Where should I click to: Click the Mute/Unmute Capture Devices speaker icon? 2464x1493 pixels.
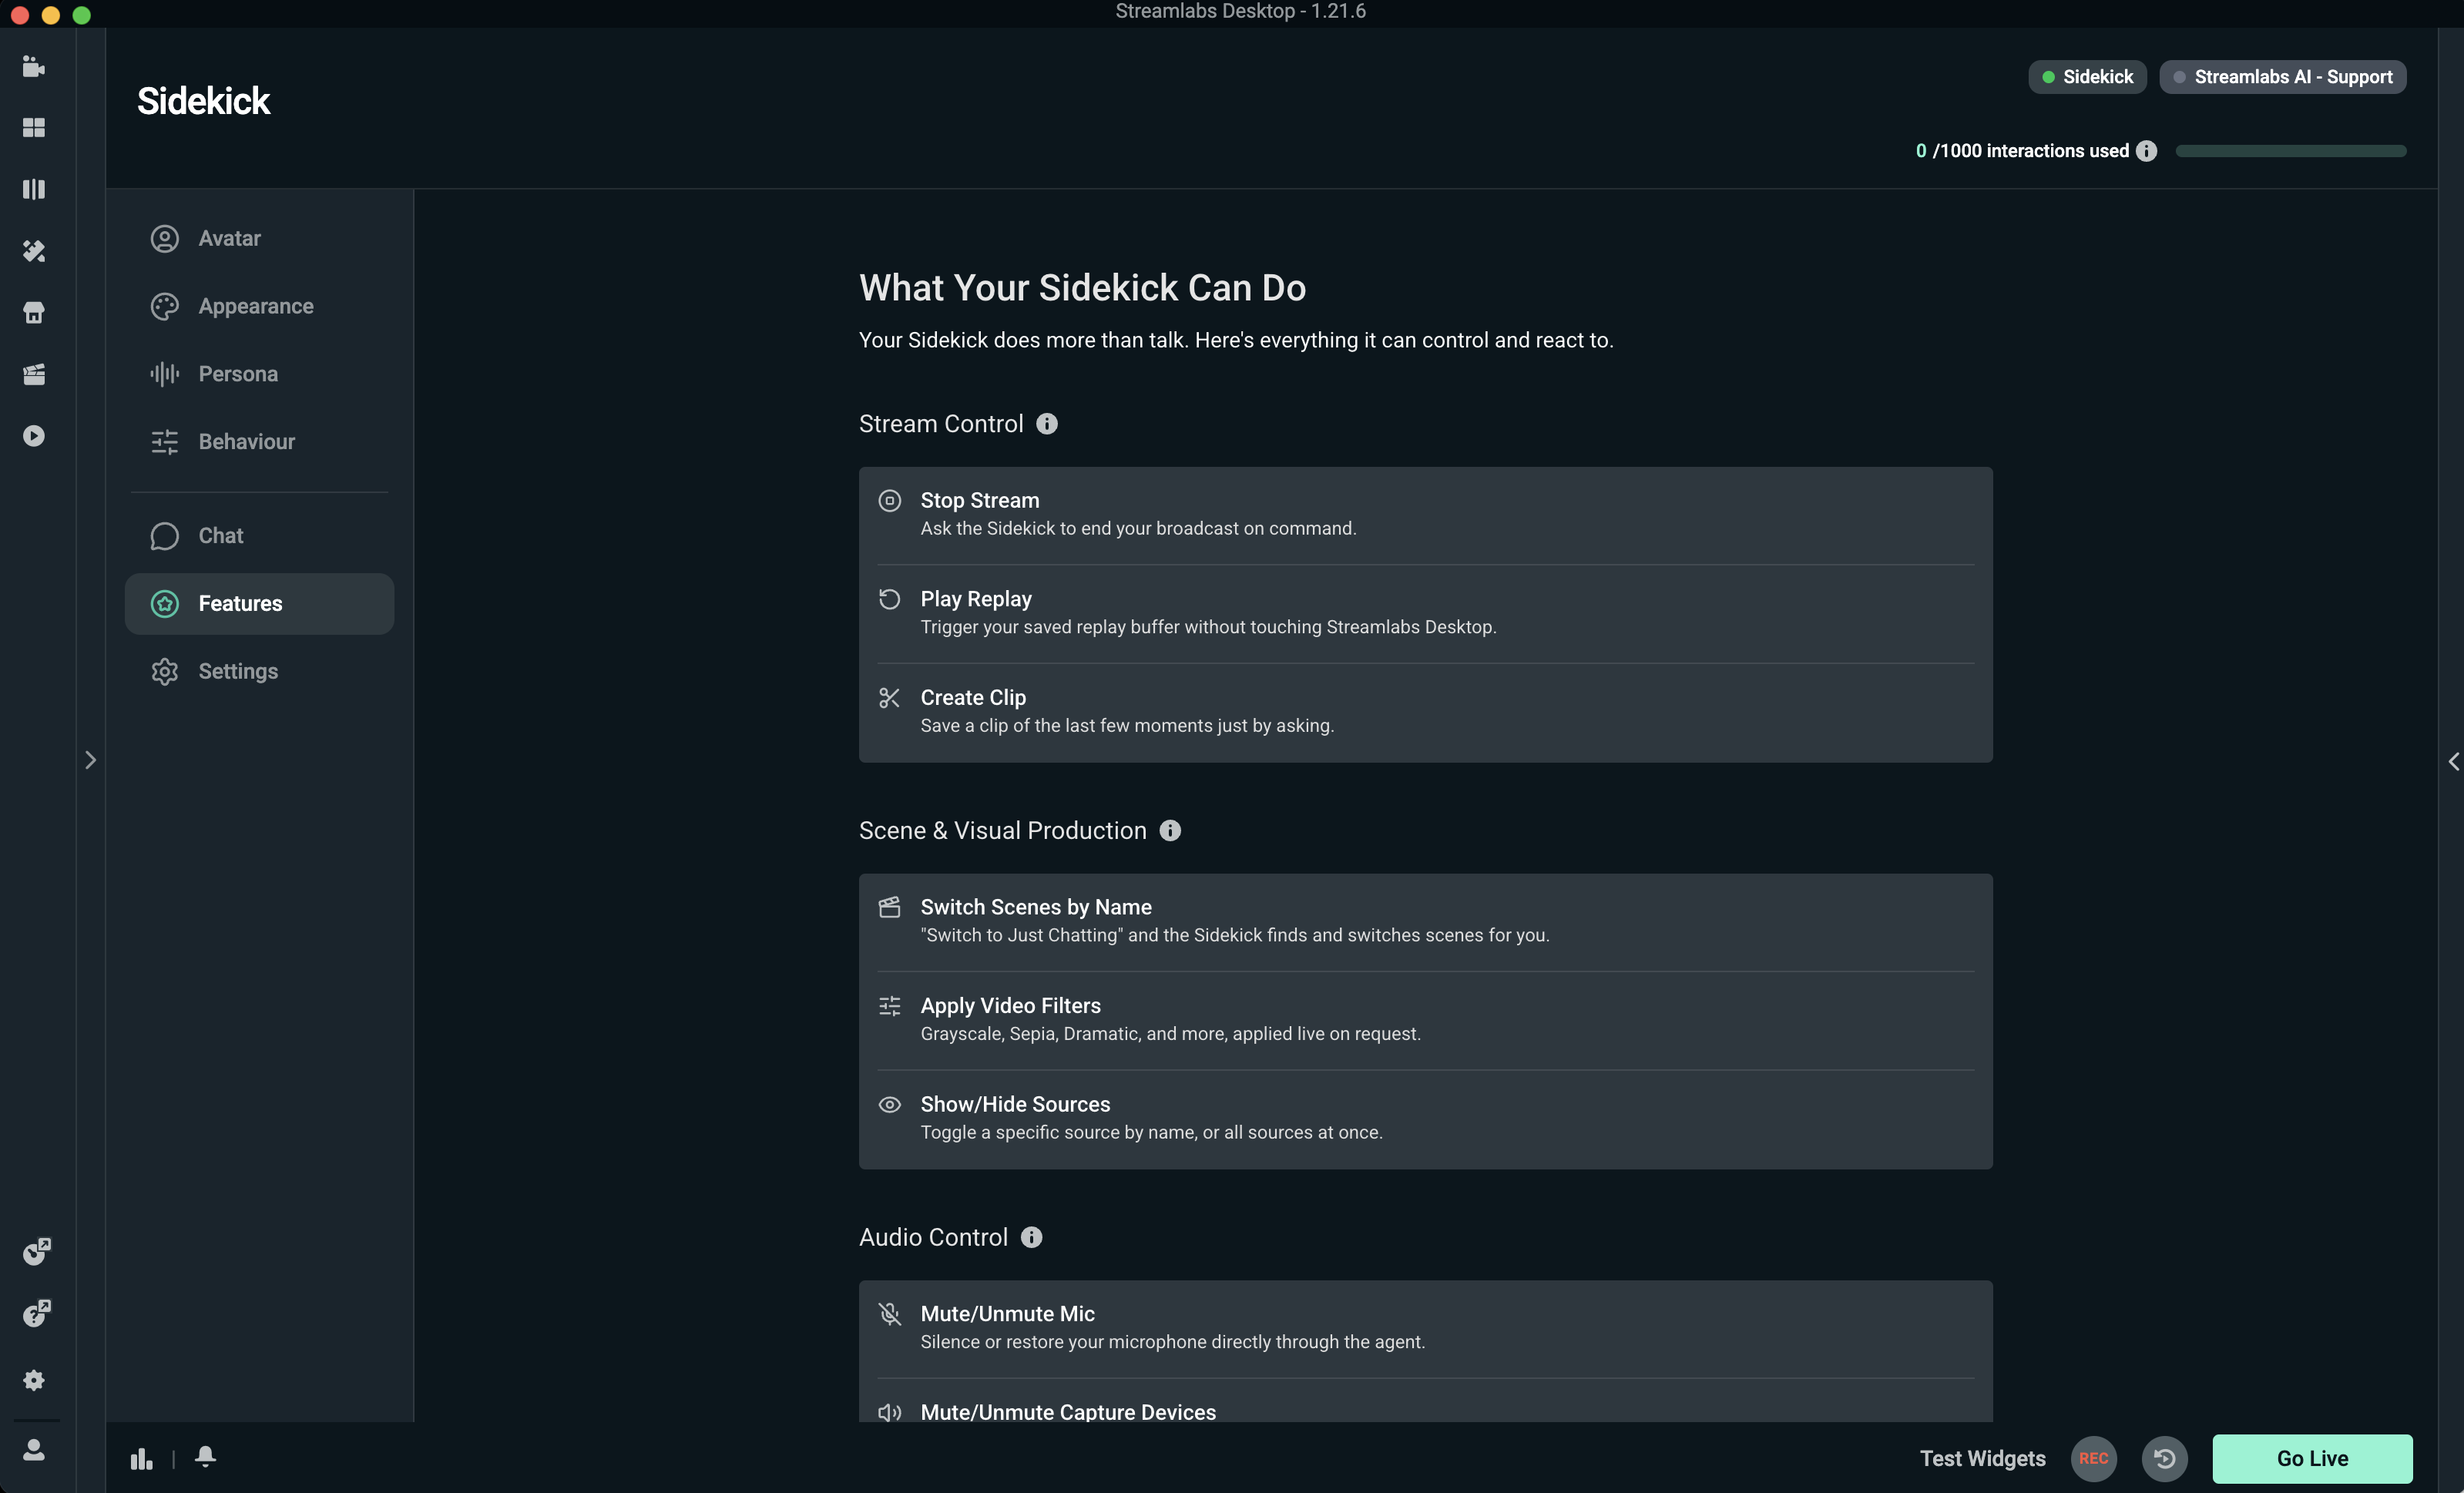tap(889, 1412)
